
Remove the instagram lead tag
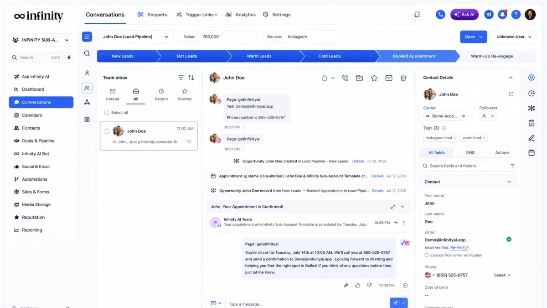[x=455, y=138]
